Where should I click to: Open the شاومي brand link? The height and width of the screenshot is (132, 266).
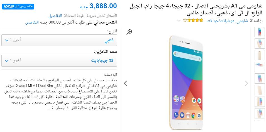pos(243,21)
